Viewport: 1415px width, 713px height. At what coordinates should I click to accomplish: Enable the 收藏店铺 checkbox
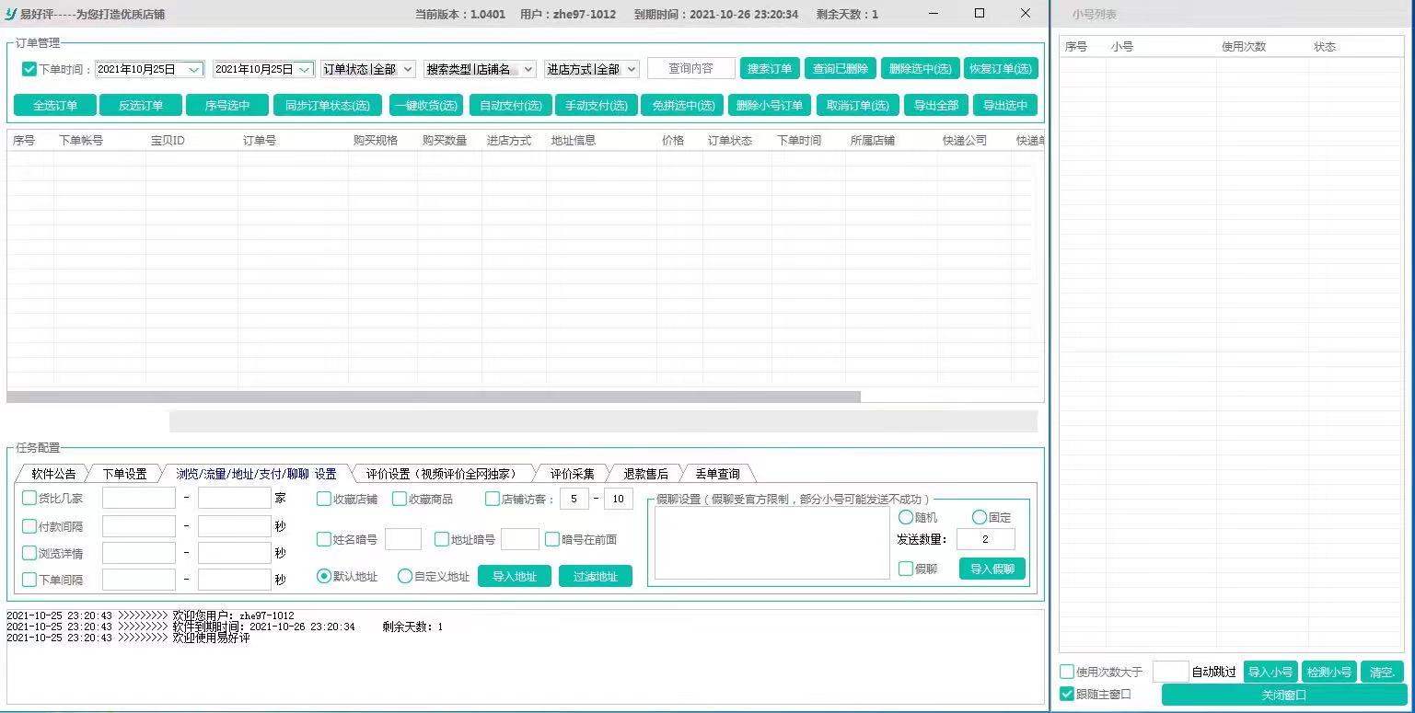324,499
